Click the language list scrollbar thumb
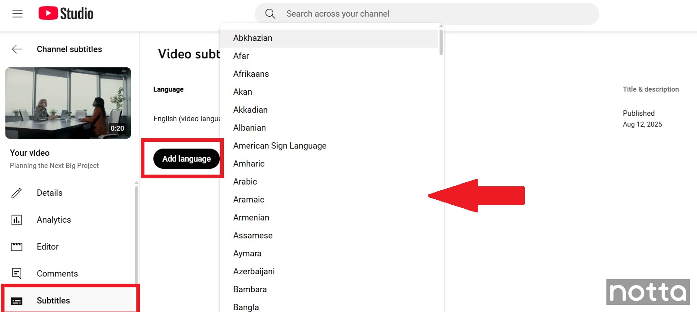 click(x=441, y=42)
